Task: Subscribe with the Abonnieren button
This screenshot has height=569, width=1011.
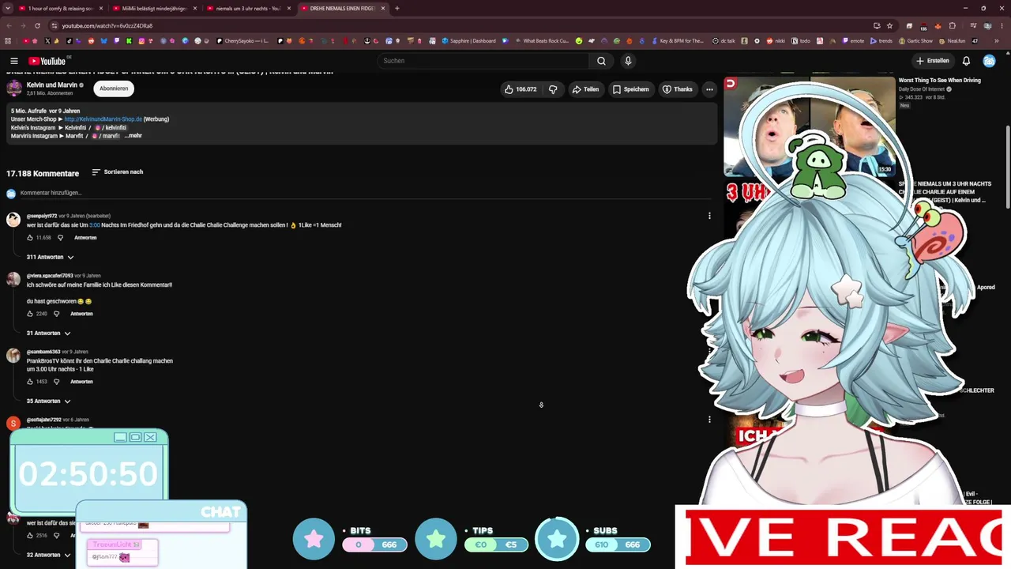Action: coord(114,89)
